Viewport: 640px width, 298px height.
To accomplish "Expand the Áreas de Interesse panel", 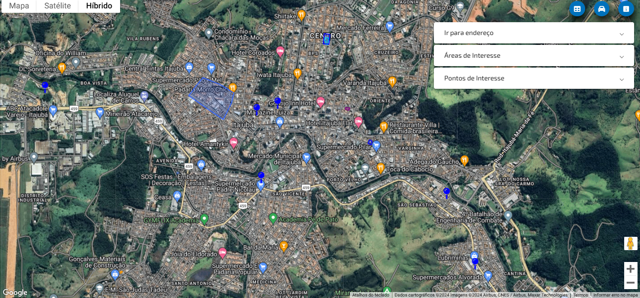I will click(x=534, y=56).
